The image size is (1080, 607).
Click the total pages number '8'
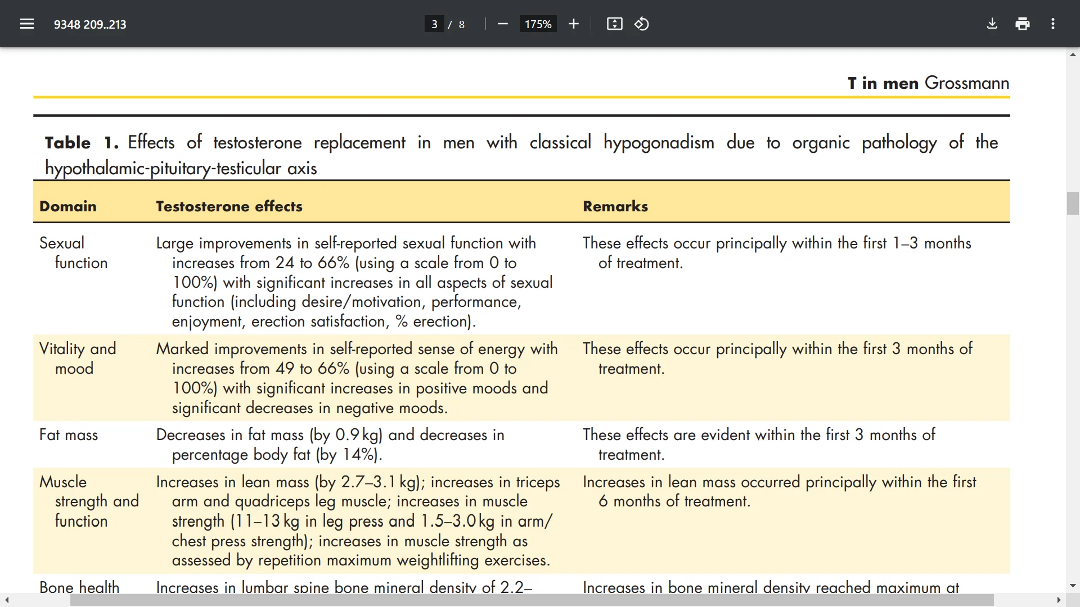(x=462, y=24)
